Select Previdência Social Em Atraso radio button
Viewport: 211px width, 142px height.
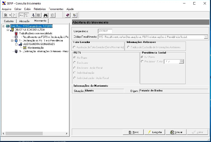(142, 61)
